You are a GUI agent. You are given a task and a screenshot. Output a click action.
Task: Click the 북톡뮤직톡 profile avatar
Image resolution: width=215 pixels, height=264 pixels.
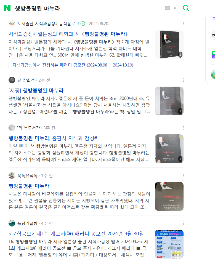pos(12,175)
